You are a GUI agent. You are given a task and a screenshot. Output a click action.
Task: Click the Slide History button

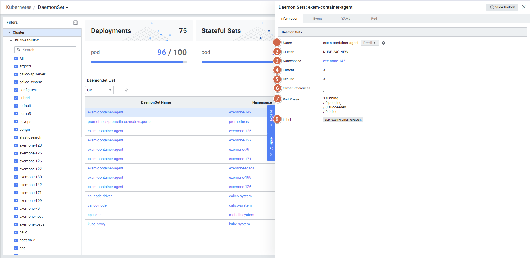502,7
